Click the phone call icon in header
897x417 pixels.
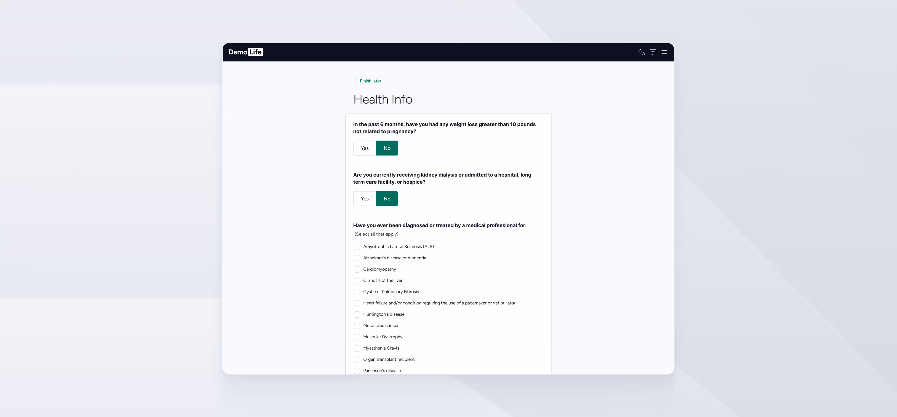(x=642, y=52)
